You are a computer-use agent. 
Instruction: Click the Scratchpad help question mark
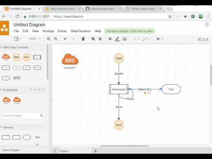31,90
